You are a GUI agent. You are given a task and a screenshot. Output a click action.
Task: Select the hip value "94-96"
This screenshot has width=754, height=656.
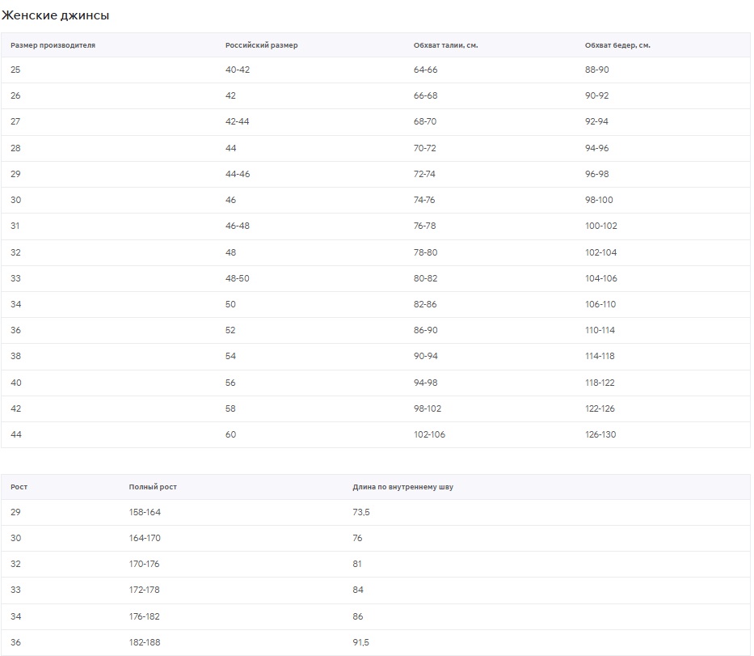[x=596, y=148]
